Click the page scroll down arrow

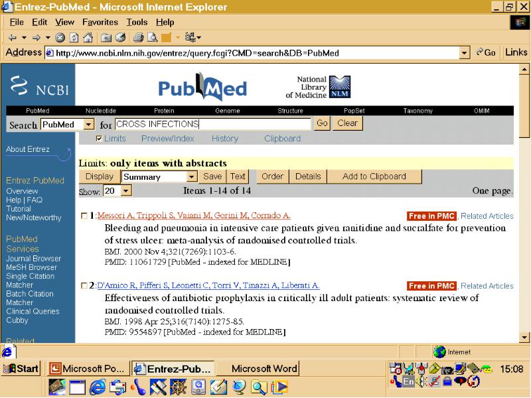pyautogui.click(x=524, y=337)
